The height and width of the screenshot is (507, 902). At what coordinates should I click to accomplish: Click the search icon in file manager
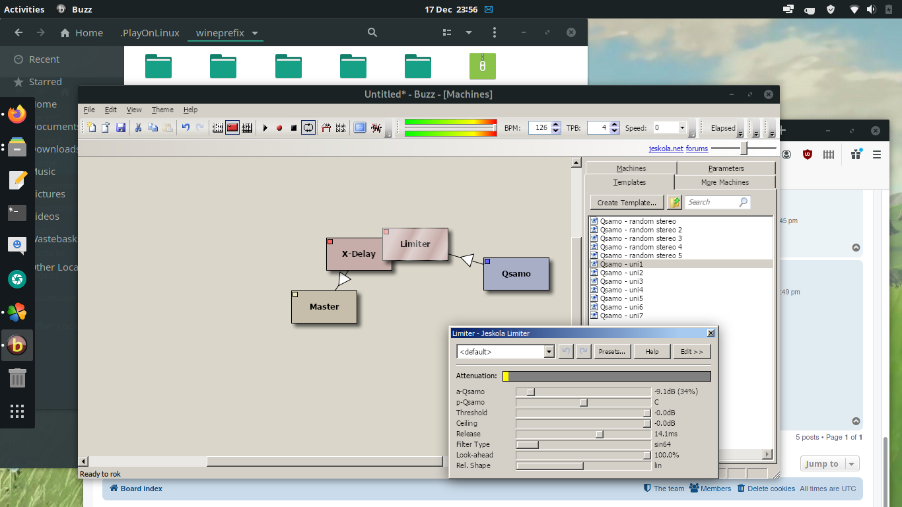point(372,32)
